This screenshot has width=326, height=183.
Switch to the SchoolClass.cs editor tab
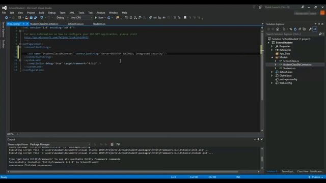click(76, 24)
